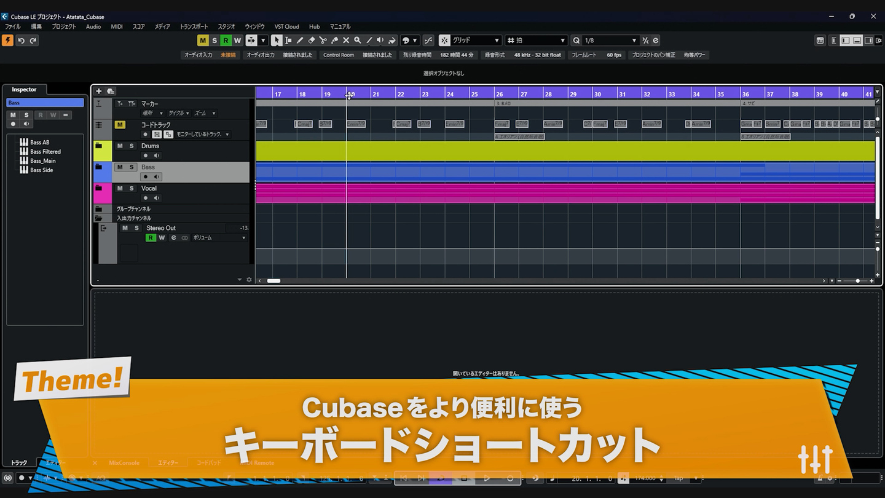Select the Erase tool

click(311, 41)
